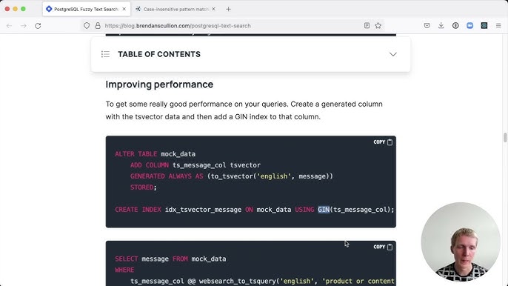This screenshot has height=286, width=508.
Task: Open the downloads arrow icon
Action: 441,26
